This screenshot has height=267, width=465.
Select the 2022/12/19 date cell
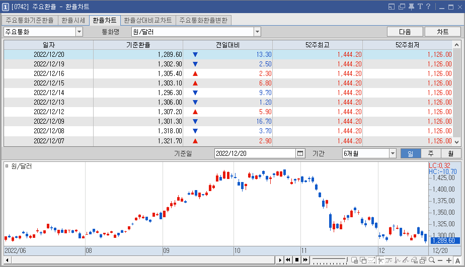(49, 64)
